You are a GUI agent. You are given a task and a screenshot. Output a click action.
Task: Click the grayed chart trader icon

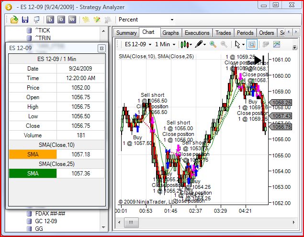point(266,45)
